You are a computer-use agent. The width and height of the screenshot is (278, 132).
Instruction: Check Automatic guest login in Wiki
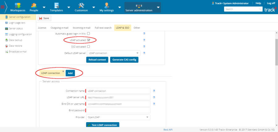tap(88, 34)
